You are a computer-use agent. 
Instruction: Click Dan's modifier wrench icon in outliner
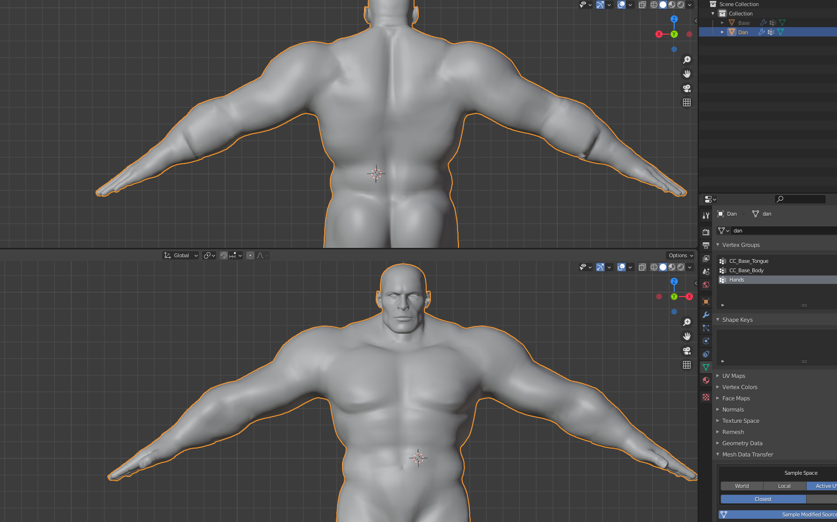[762, 32]
